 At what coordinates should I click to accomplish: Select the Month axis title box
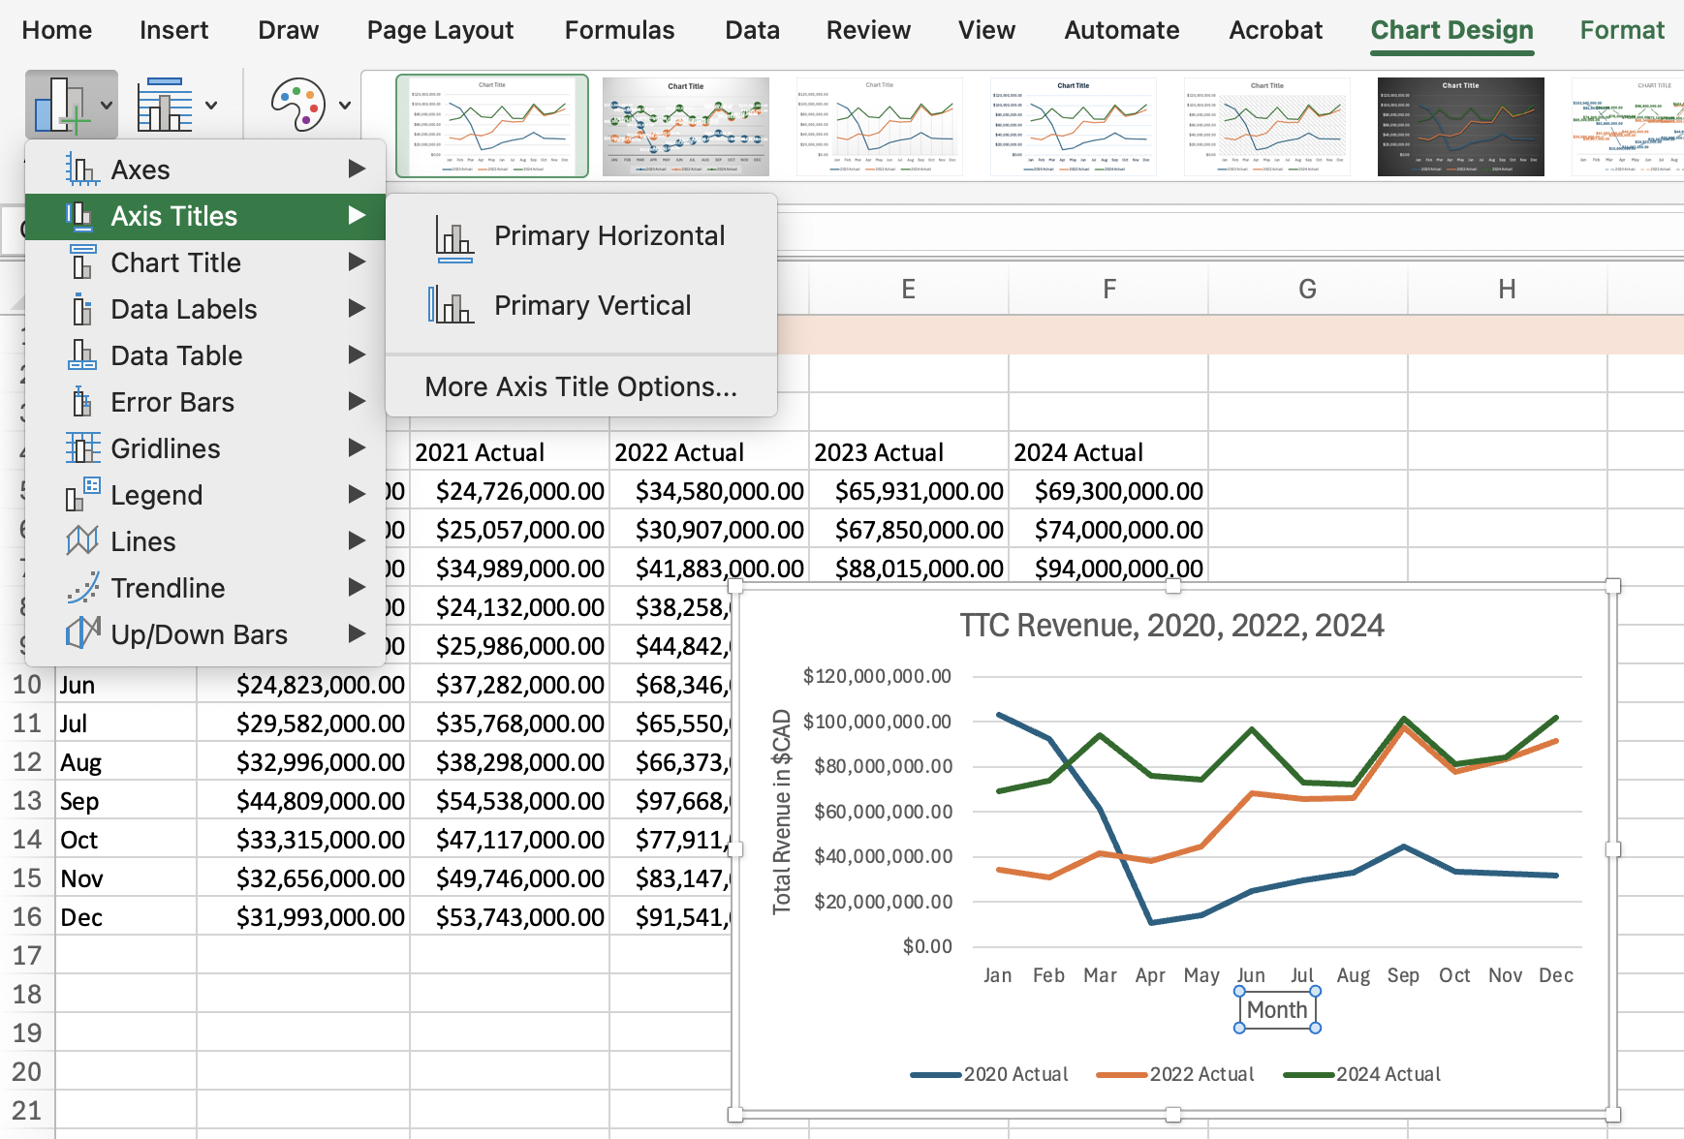tap(1277, 1010)
